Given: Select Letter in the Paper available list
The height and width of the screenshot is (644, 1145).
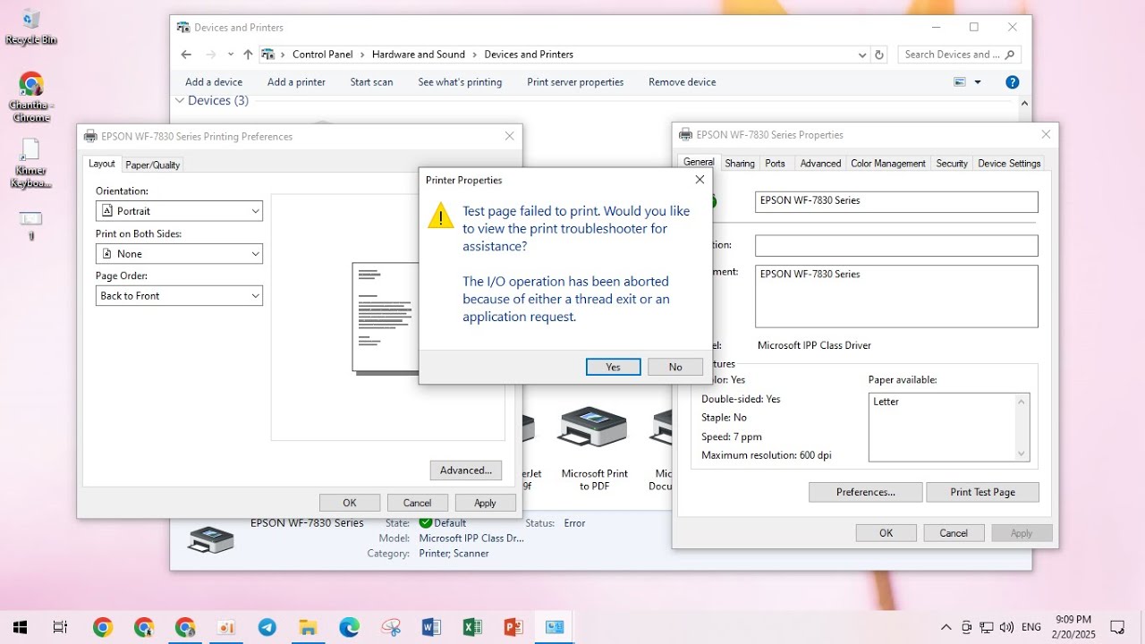Looking at the screenshot, I should pyautogui.click(x=886, y=402).
